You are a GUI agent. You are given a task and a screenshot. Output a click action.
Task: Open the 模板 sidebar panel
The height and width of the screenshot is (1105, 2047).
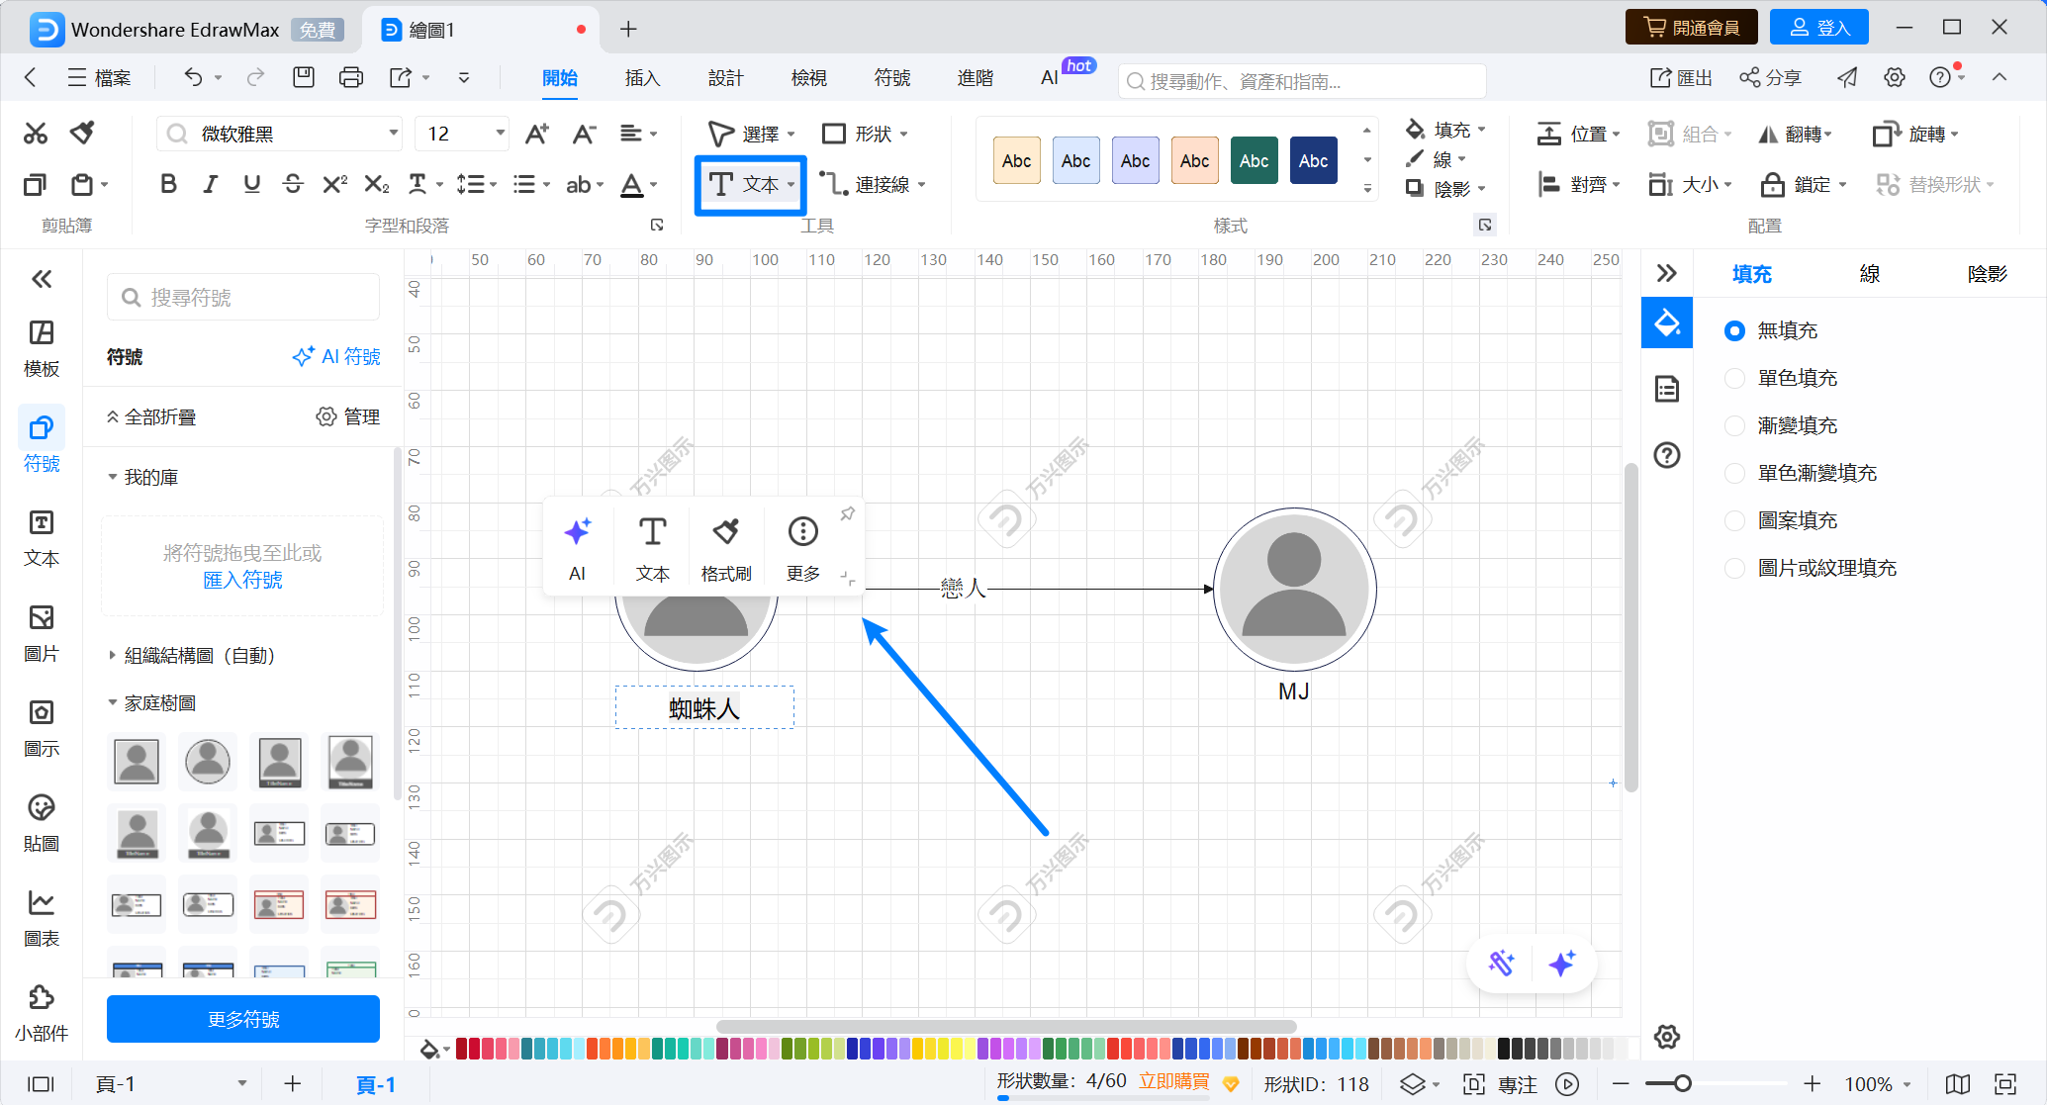42,349
